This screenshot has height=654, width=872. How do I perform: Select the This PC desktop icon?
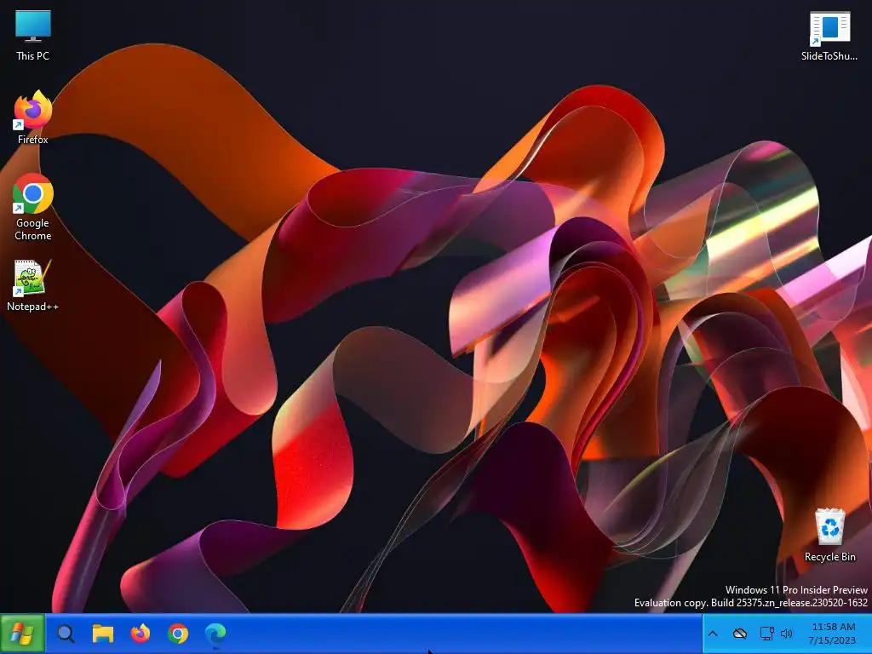point(33,36)
